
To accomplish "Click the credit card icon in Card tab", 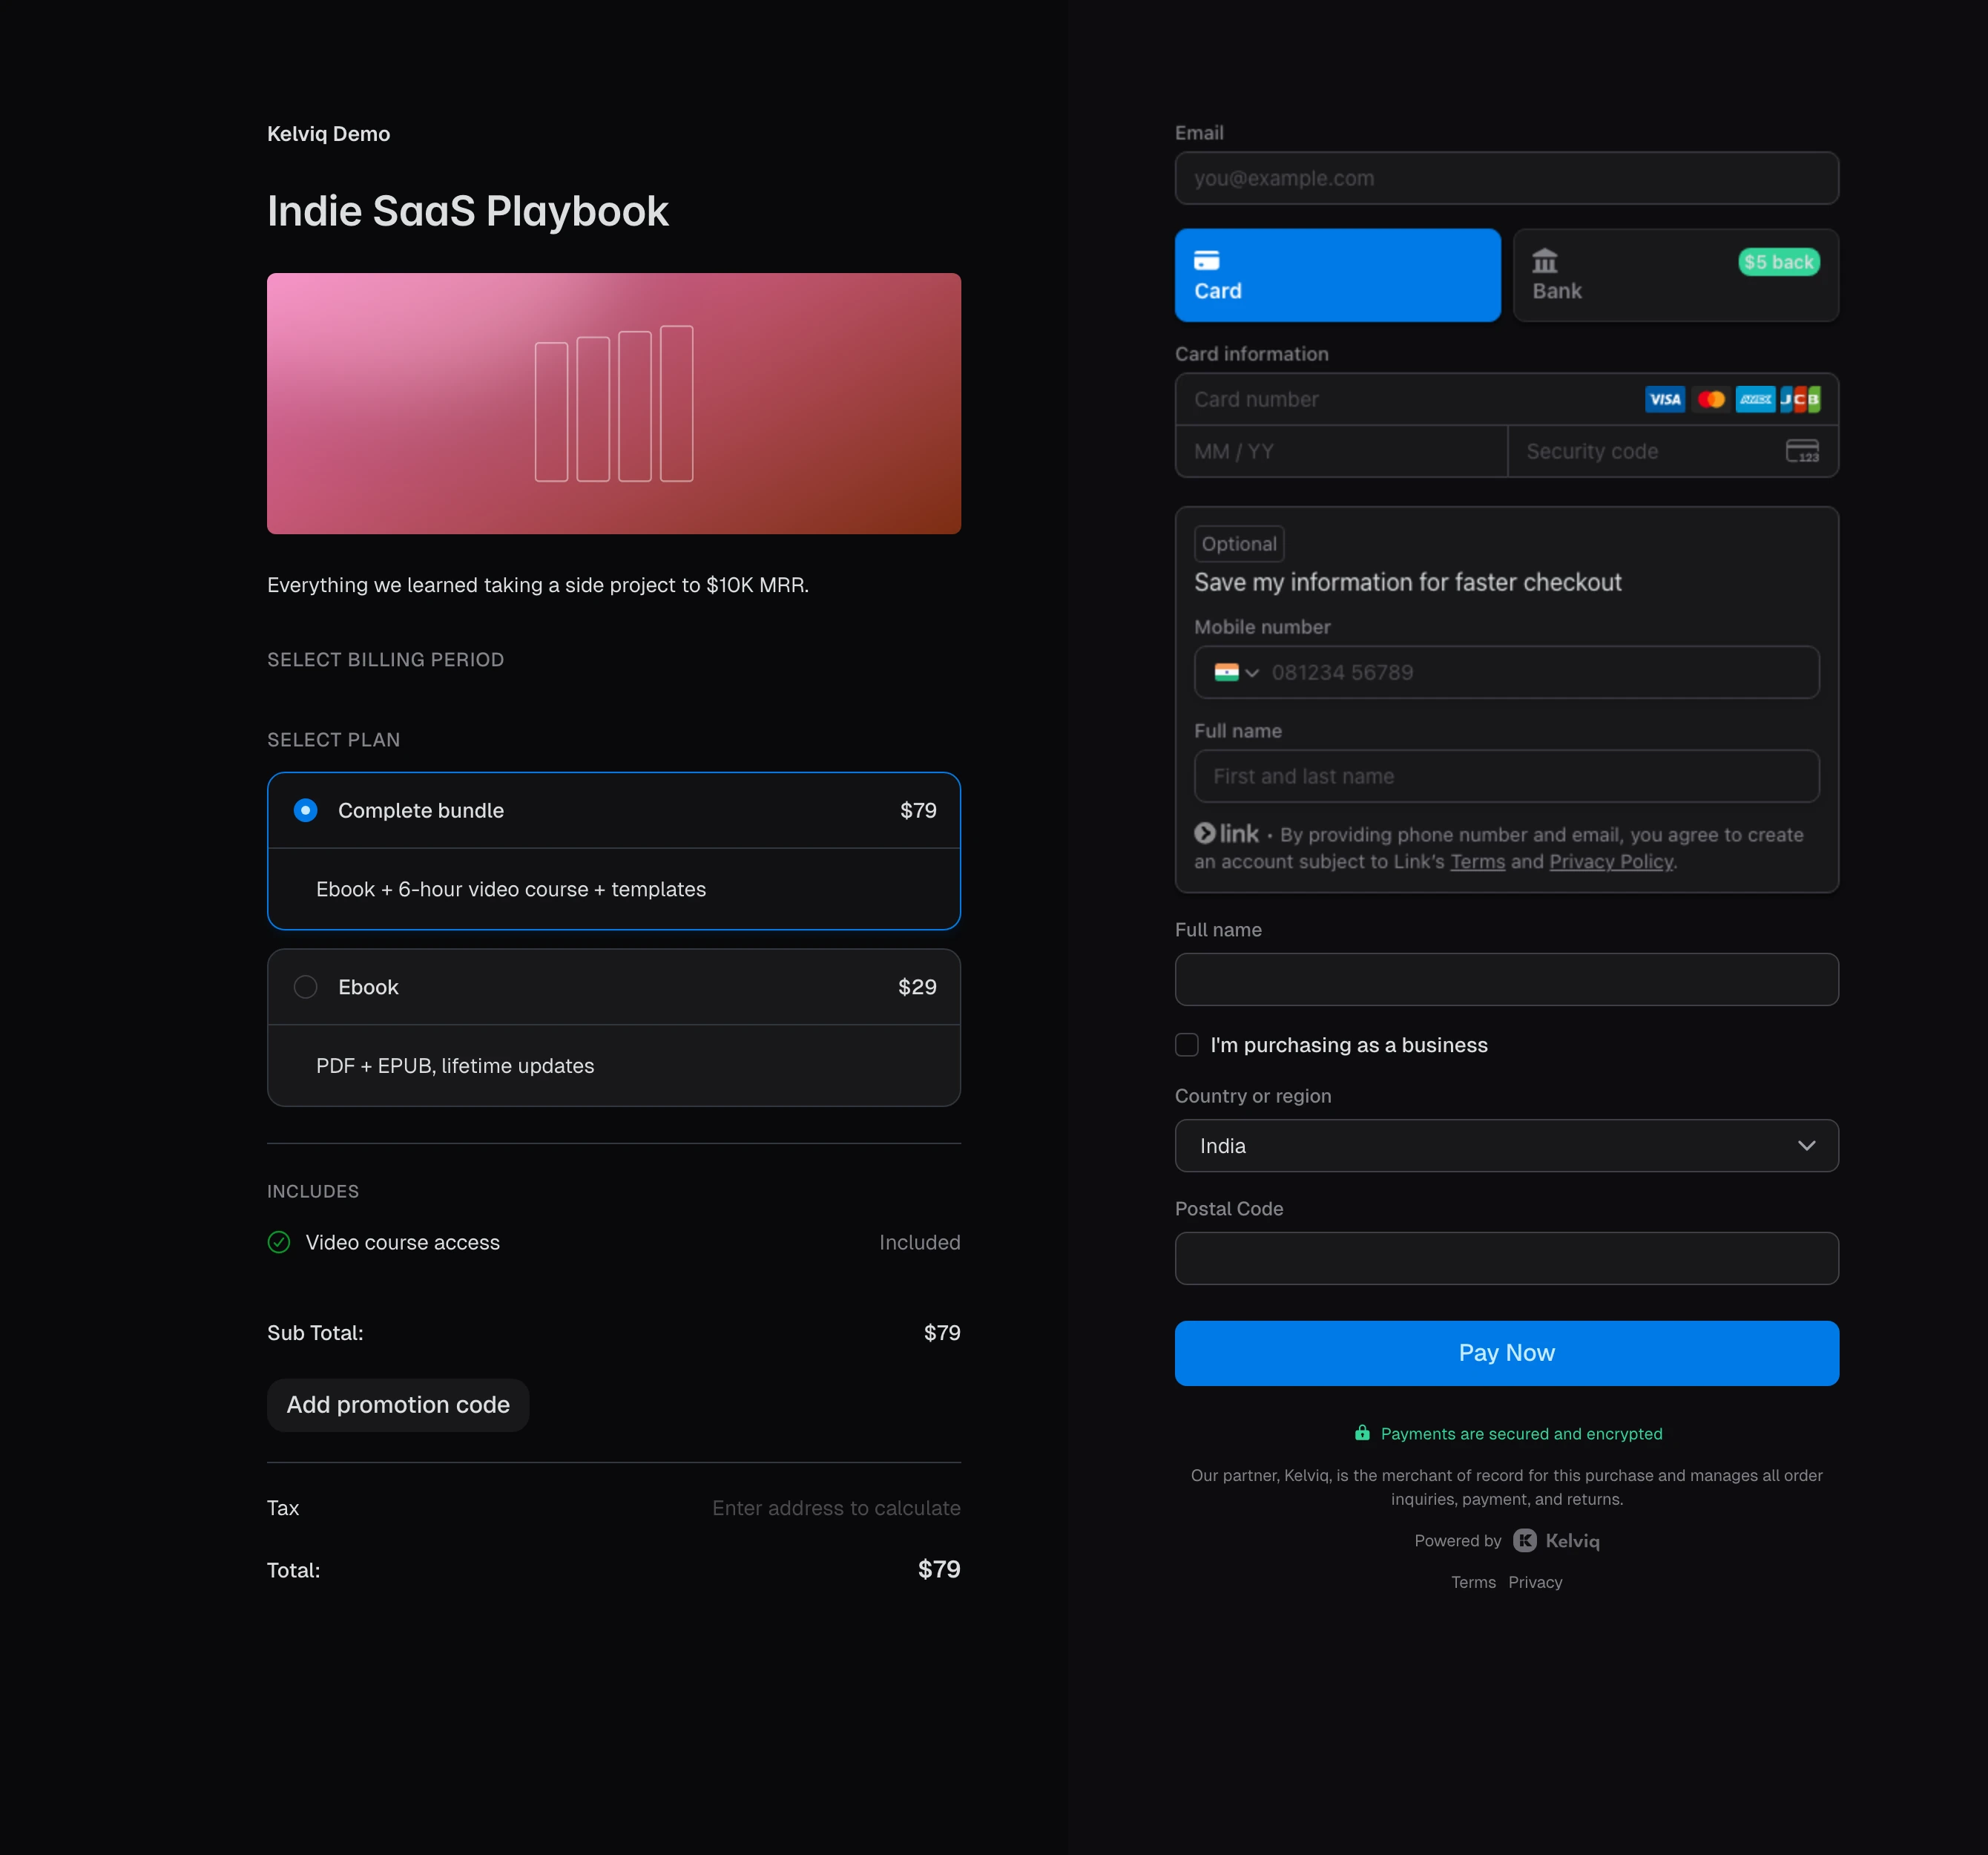I will click(x=1207, y=260).
